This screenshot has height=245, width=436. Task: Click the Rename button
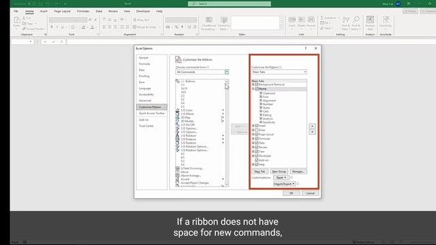(x=298, y=171)
